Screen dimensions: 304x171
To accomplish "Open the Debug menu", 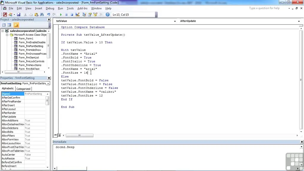I will [50, 8].
